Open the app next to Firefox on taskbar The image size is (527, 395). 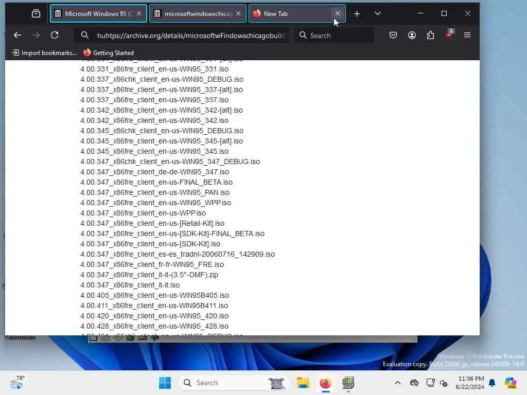(x=348, y=383)
